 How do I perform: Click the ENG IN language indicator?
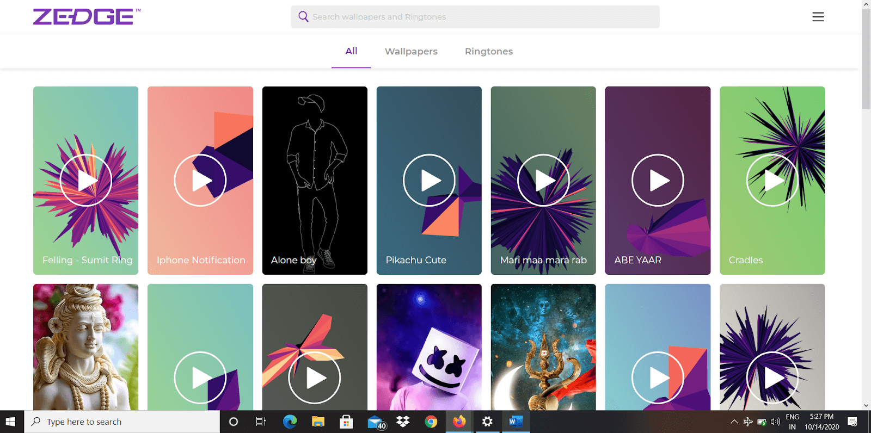(x=793, y=422)
